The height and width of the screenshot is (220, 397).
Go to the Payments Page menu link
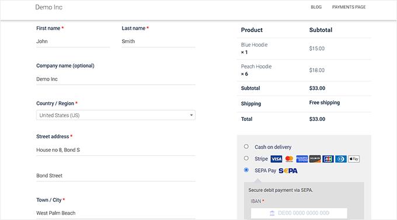pos(349,7)
